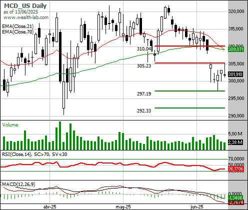This screenshot has height=210, width=248.
Task: Open the www.wealth-lab.com link text
Action: pos(26,17)
